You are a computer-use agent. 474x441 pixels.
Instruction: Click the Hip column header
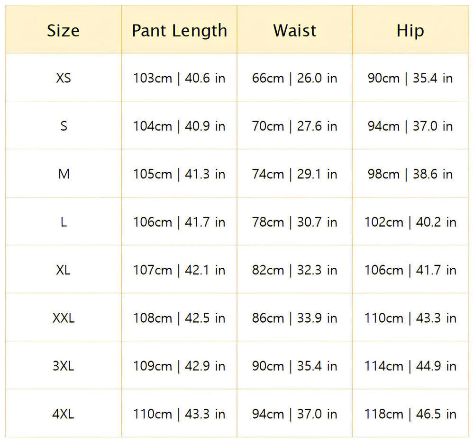410,31
